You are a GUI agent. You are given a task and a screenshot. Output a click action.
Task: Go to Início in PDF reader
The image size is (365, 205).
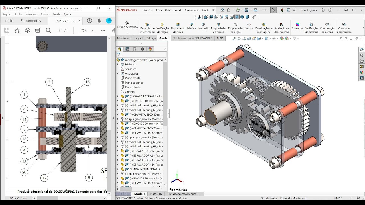[9, 21]
